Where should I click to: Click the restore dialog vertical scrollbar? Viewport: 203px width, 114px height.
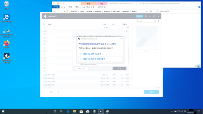coord(128,54)
